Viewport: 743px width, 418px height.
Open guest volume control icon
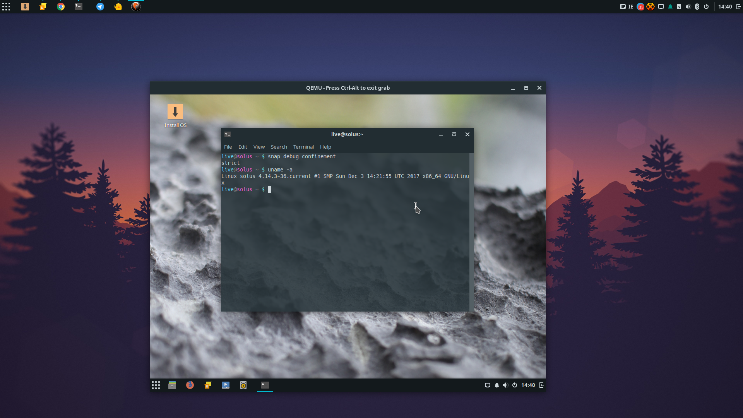506,385
